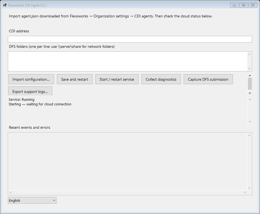Click Capture DFS submission button
Screen dimensions: 260x214
(208, 79)
